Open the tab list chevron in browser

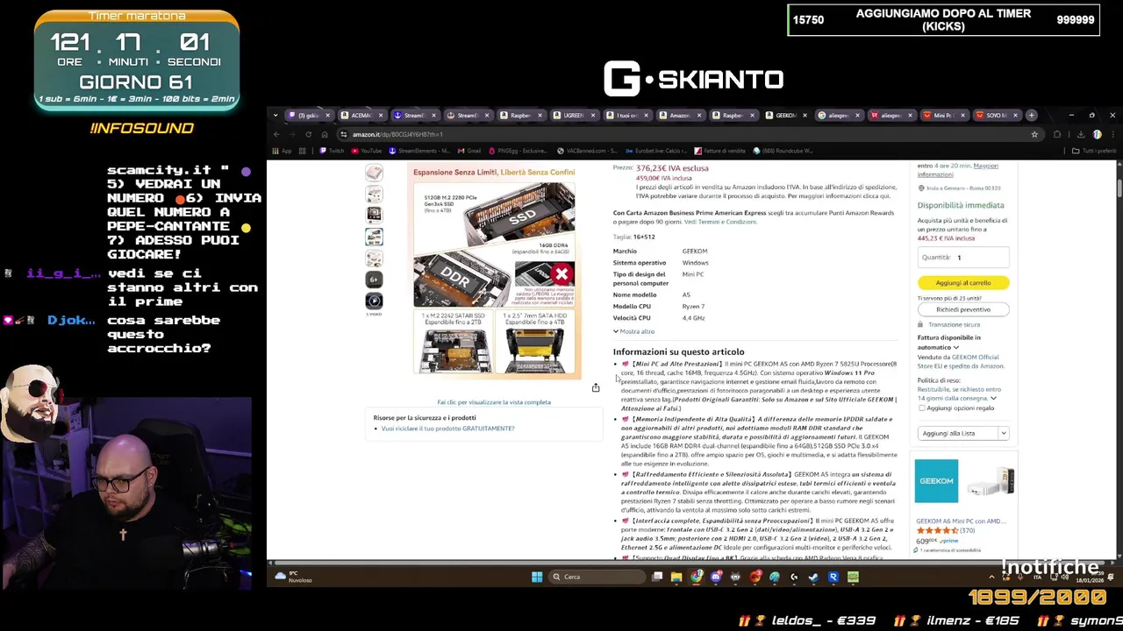(x=275, y=115)
